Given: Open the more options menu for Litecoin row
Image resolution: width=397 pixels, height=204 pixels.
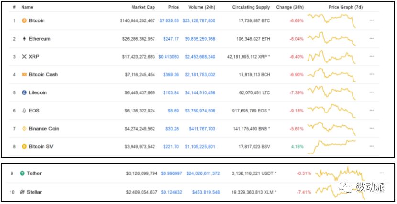Looking at the screenshot, I should tap(372, 92).
